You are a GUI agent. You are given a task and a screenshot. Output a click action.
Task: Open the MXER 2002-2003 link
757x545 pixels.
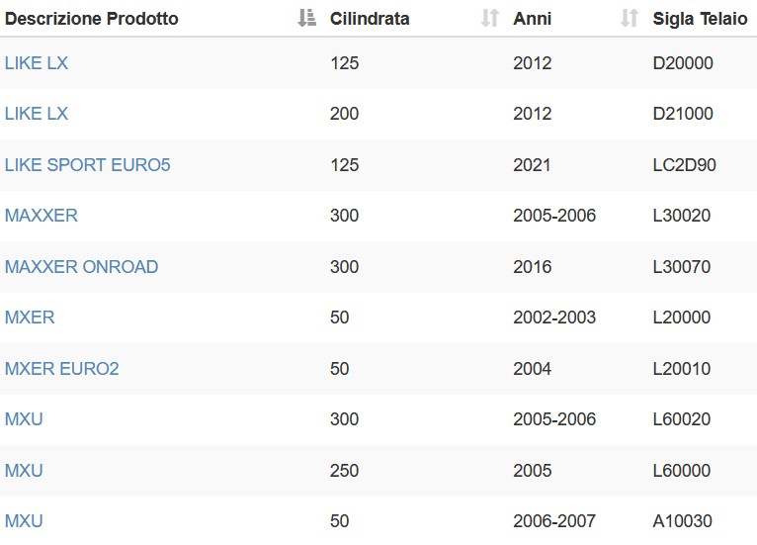30,318
